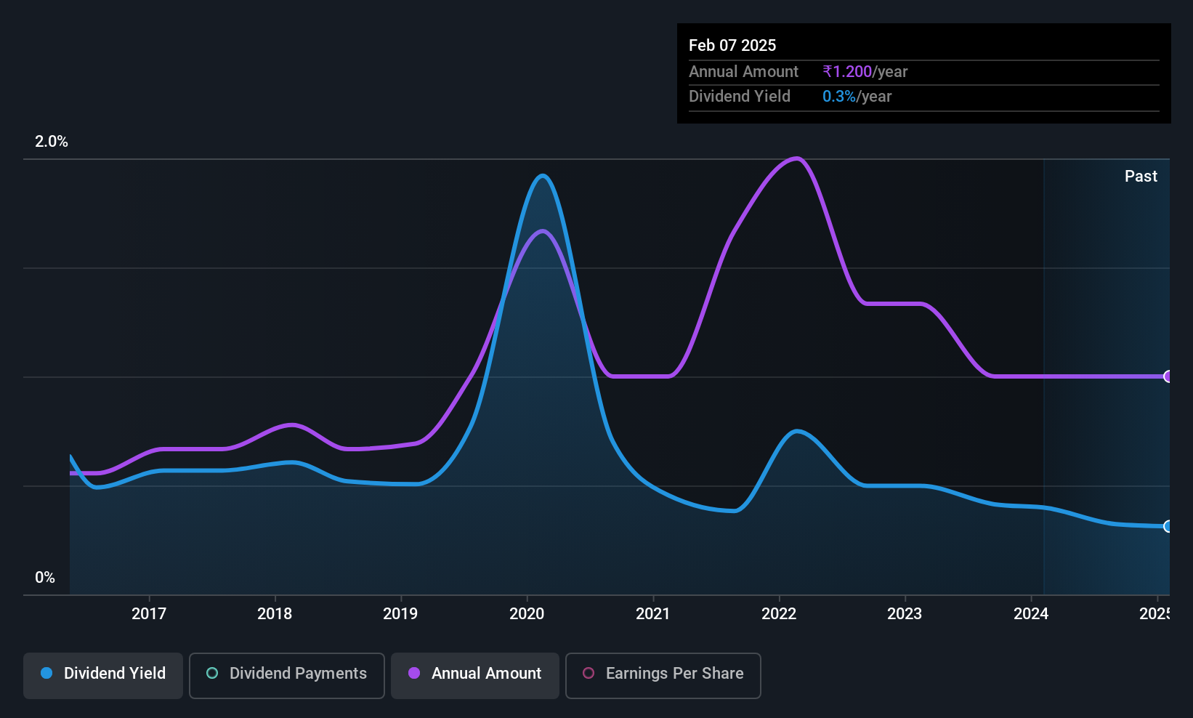Enable the Earnings Per Share series
Screen dimensions: 1193x718
pyautogui.click(x=663, y=676)
